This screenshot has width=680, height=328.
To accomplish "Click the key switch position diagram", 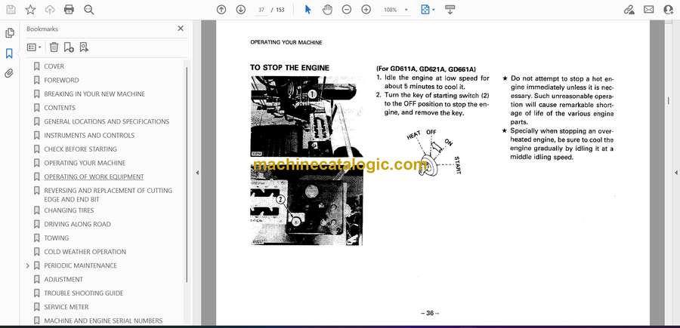I will [x=434, y=153].
